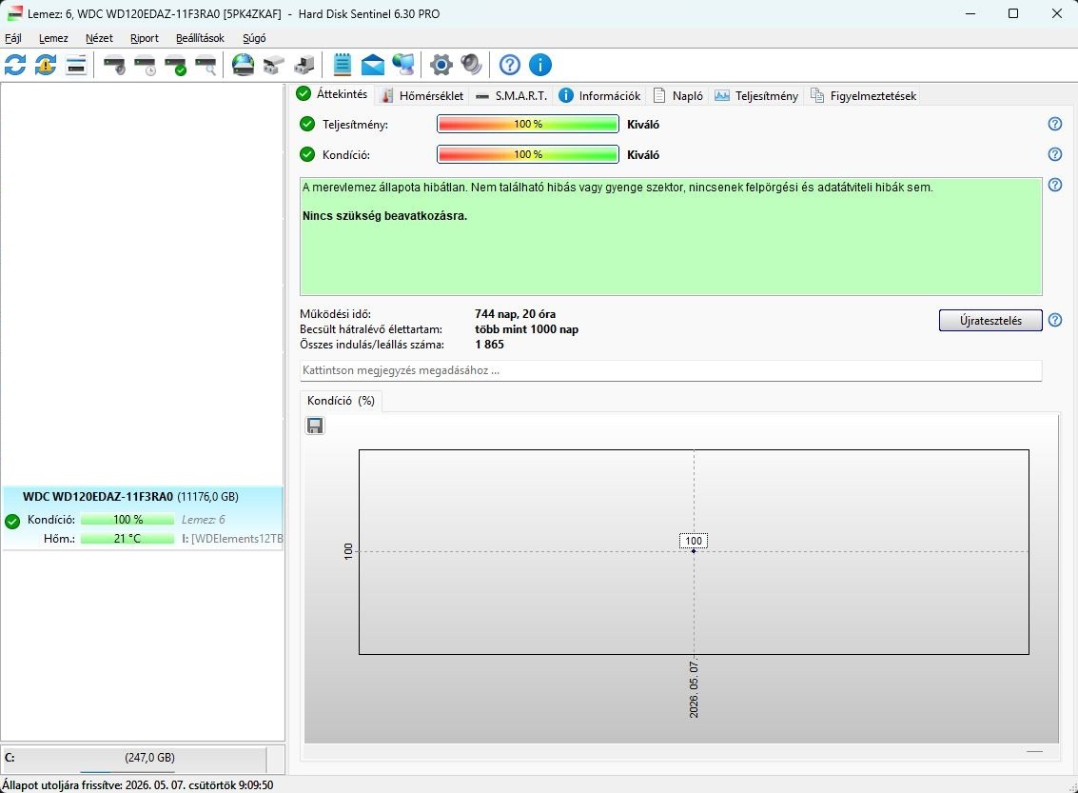Screen dimensions: 1078x793
Task: Open the Beállítások menu
Action: click(x=200, y=38)
